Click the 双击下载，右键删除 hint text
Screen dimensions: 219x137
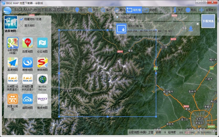(108, 73)
